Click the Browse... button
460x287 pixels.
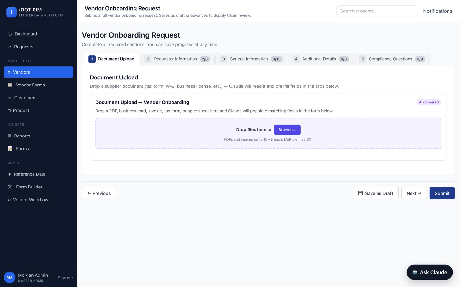[287, 130]
